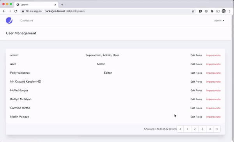Edit Roles for Marlin Wisozk
This screenshot has width=234, height=142.
pyautogui.click(x=196, y=117)
